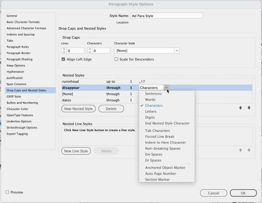Select Indent to Here Character option
262x203 pixels.
pyautogui.click(x=165, y=143)
